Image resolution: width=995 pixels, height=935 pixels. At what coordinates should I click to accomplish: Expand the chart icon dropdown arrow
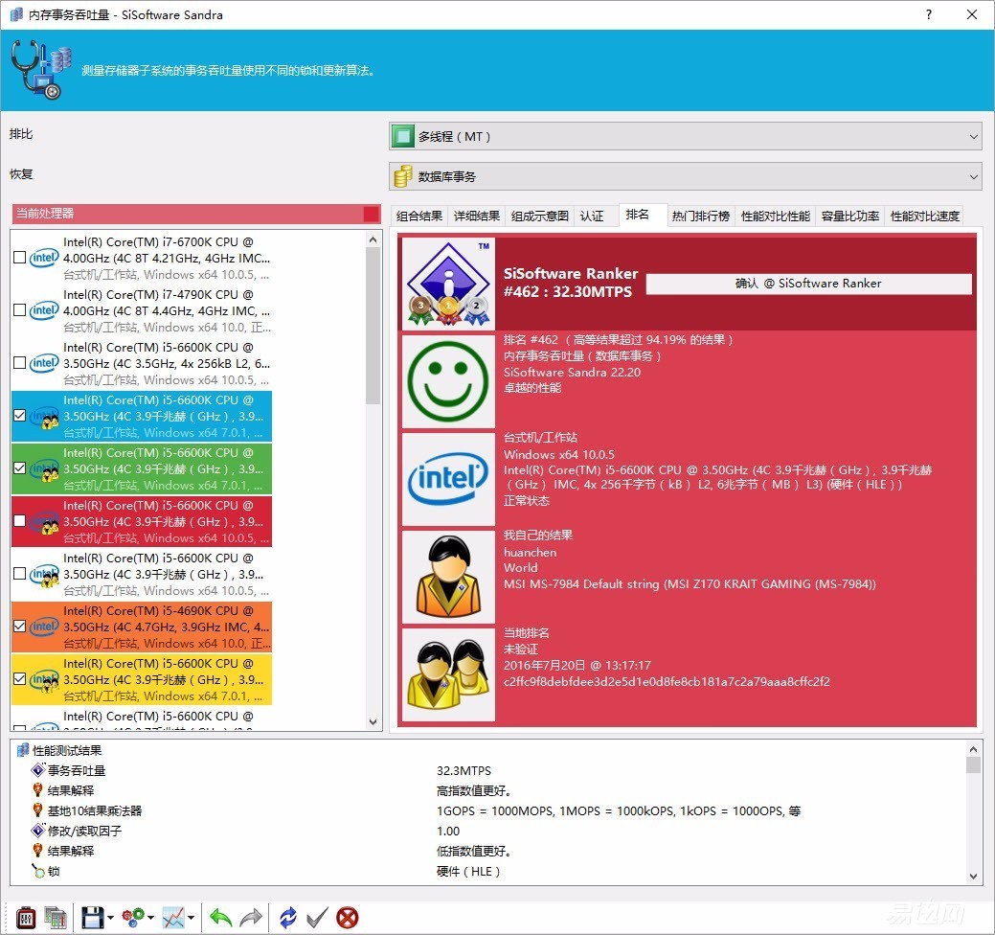(x=191, y=918)
